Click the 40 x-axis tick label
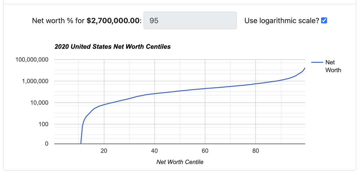Viewport: 361px width, 175px height. point(154,151)
